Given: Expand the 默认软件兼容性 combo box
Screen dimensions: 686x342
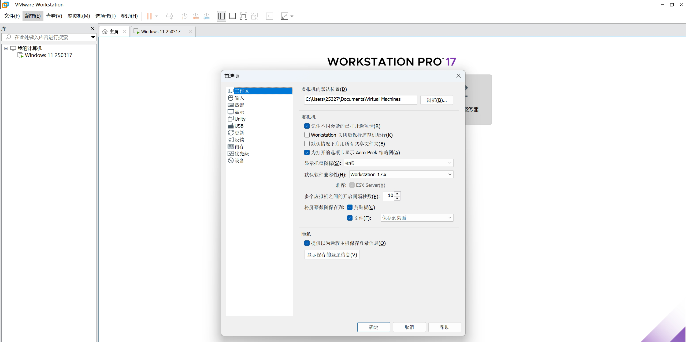Looking at the screenshot, I should pos(401,174).
